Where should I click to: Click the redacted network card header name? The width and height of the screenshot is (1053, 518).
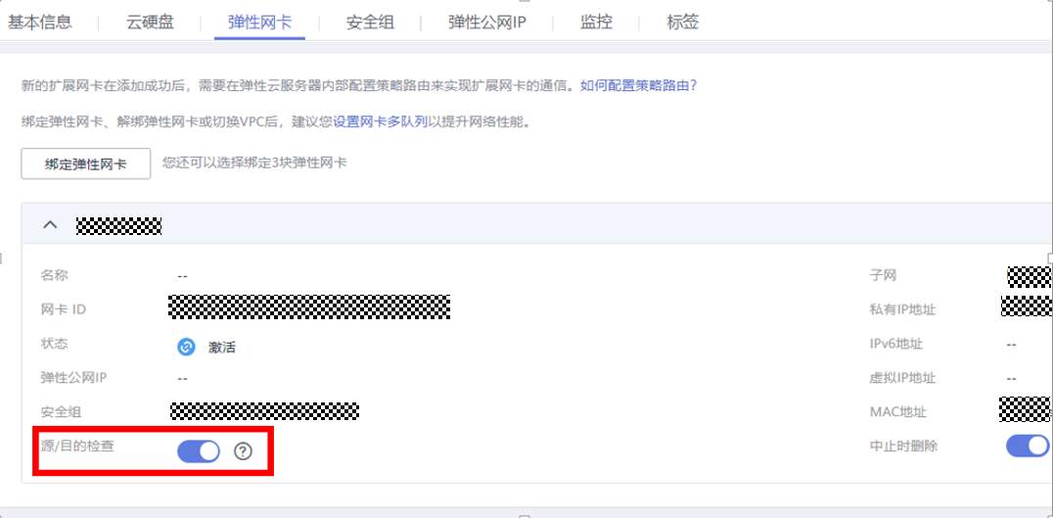click(x=118, y=226)
